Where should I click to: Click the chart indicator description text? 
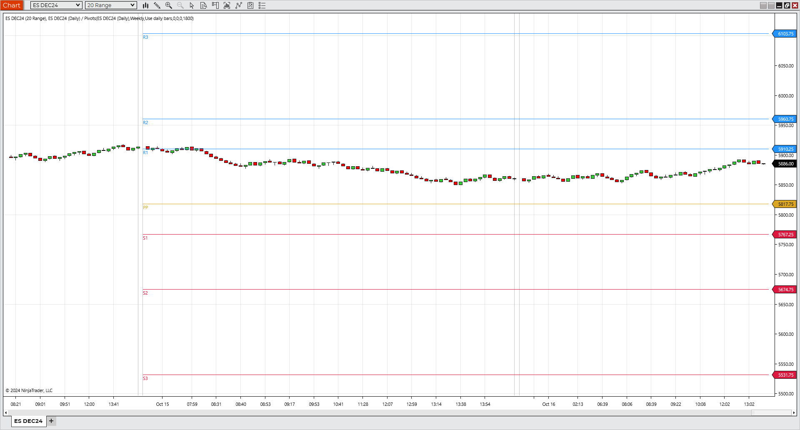100,18
